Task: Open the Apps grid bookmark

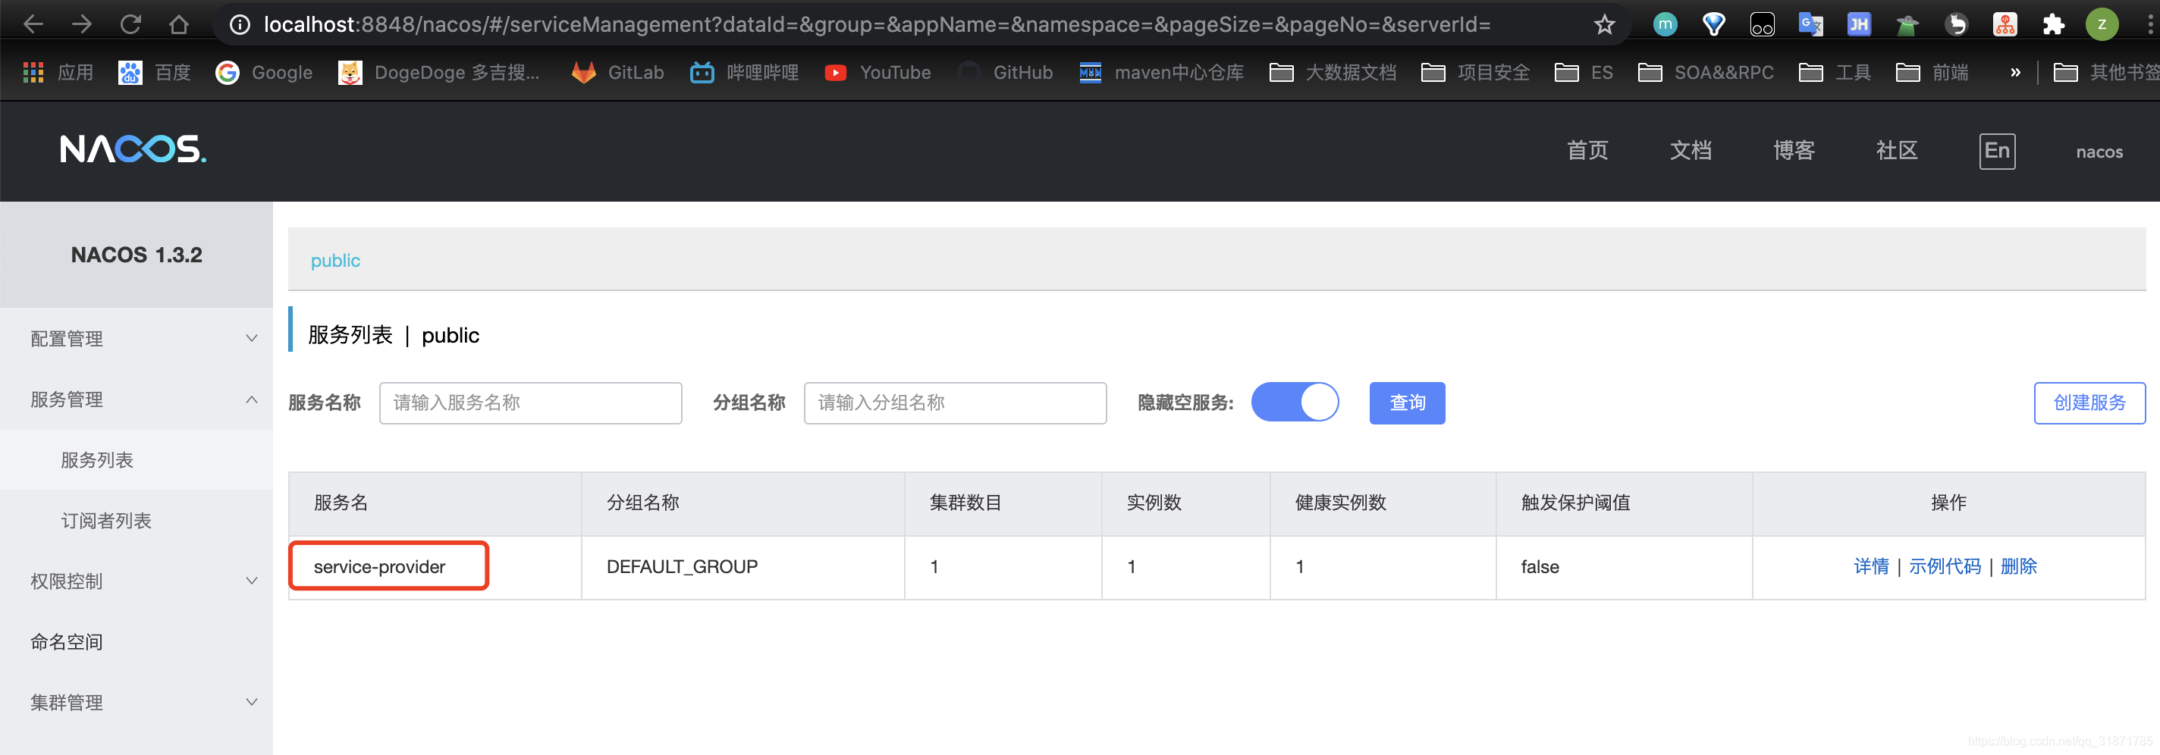Action: 58,73
